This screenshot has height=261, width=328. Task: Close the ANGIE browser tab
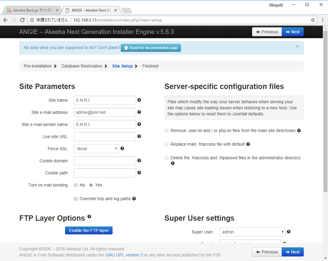[116, 10]
